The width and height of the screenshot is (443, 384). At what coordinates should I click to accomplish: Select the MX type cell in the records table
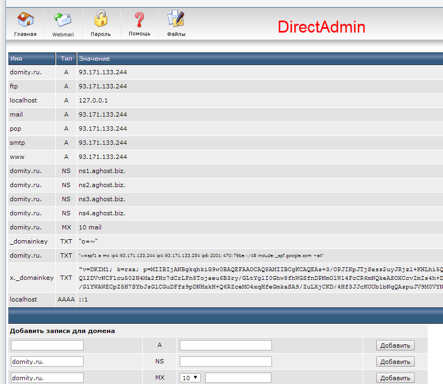click(66, 228)
